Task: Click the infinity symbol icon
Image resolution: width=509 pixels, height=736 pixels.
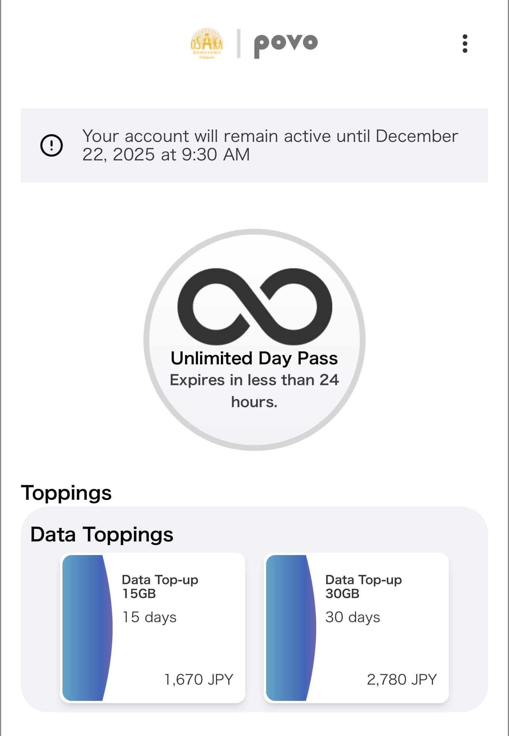Action: [254, 306]
